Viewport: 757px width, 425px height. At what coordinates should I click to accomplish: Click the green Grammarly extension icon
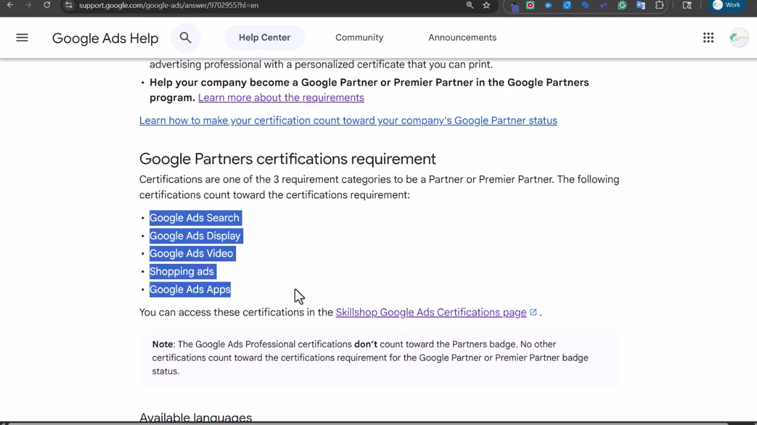click(622, 5)
